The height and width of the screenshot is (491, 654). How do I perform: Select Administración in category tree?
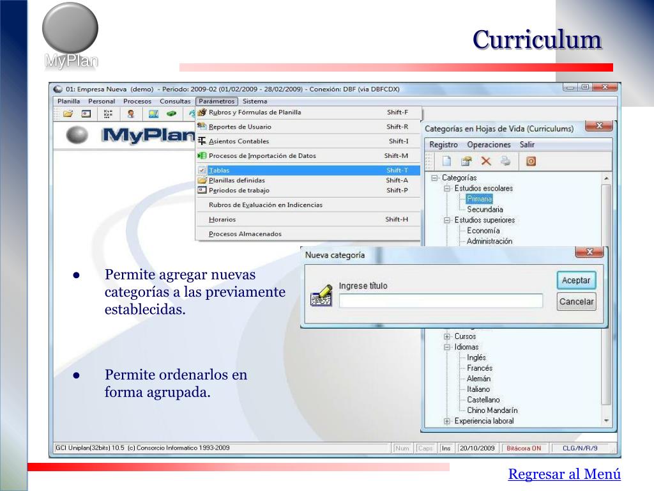pos(489,241)
